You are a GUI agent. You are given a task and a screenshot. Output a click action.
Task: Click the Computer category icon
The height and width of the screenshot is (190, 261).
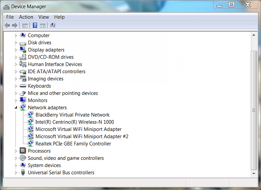tap(23, 35)
